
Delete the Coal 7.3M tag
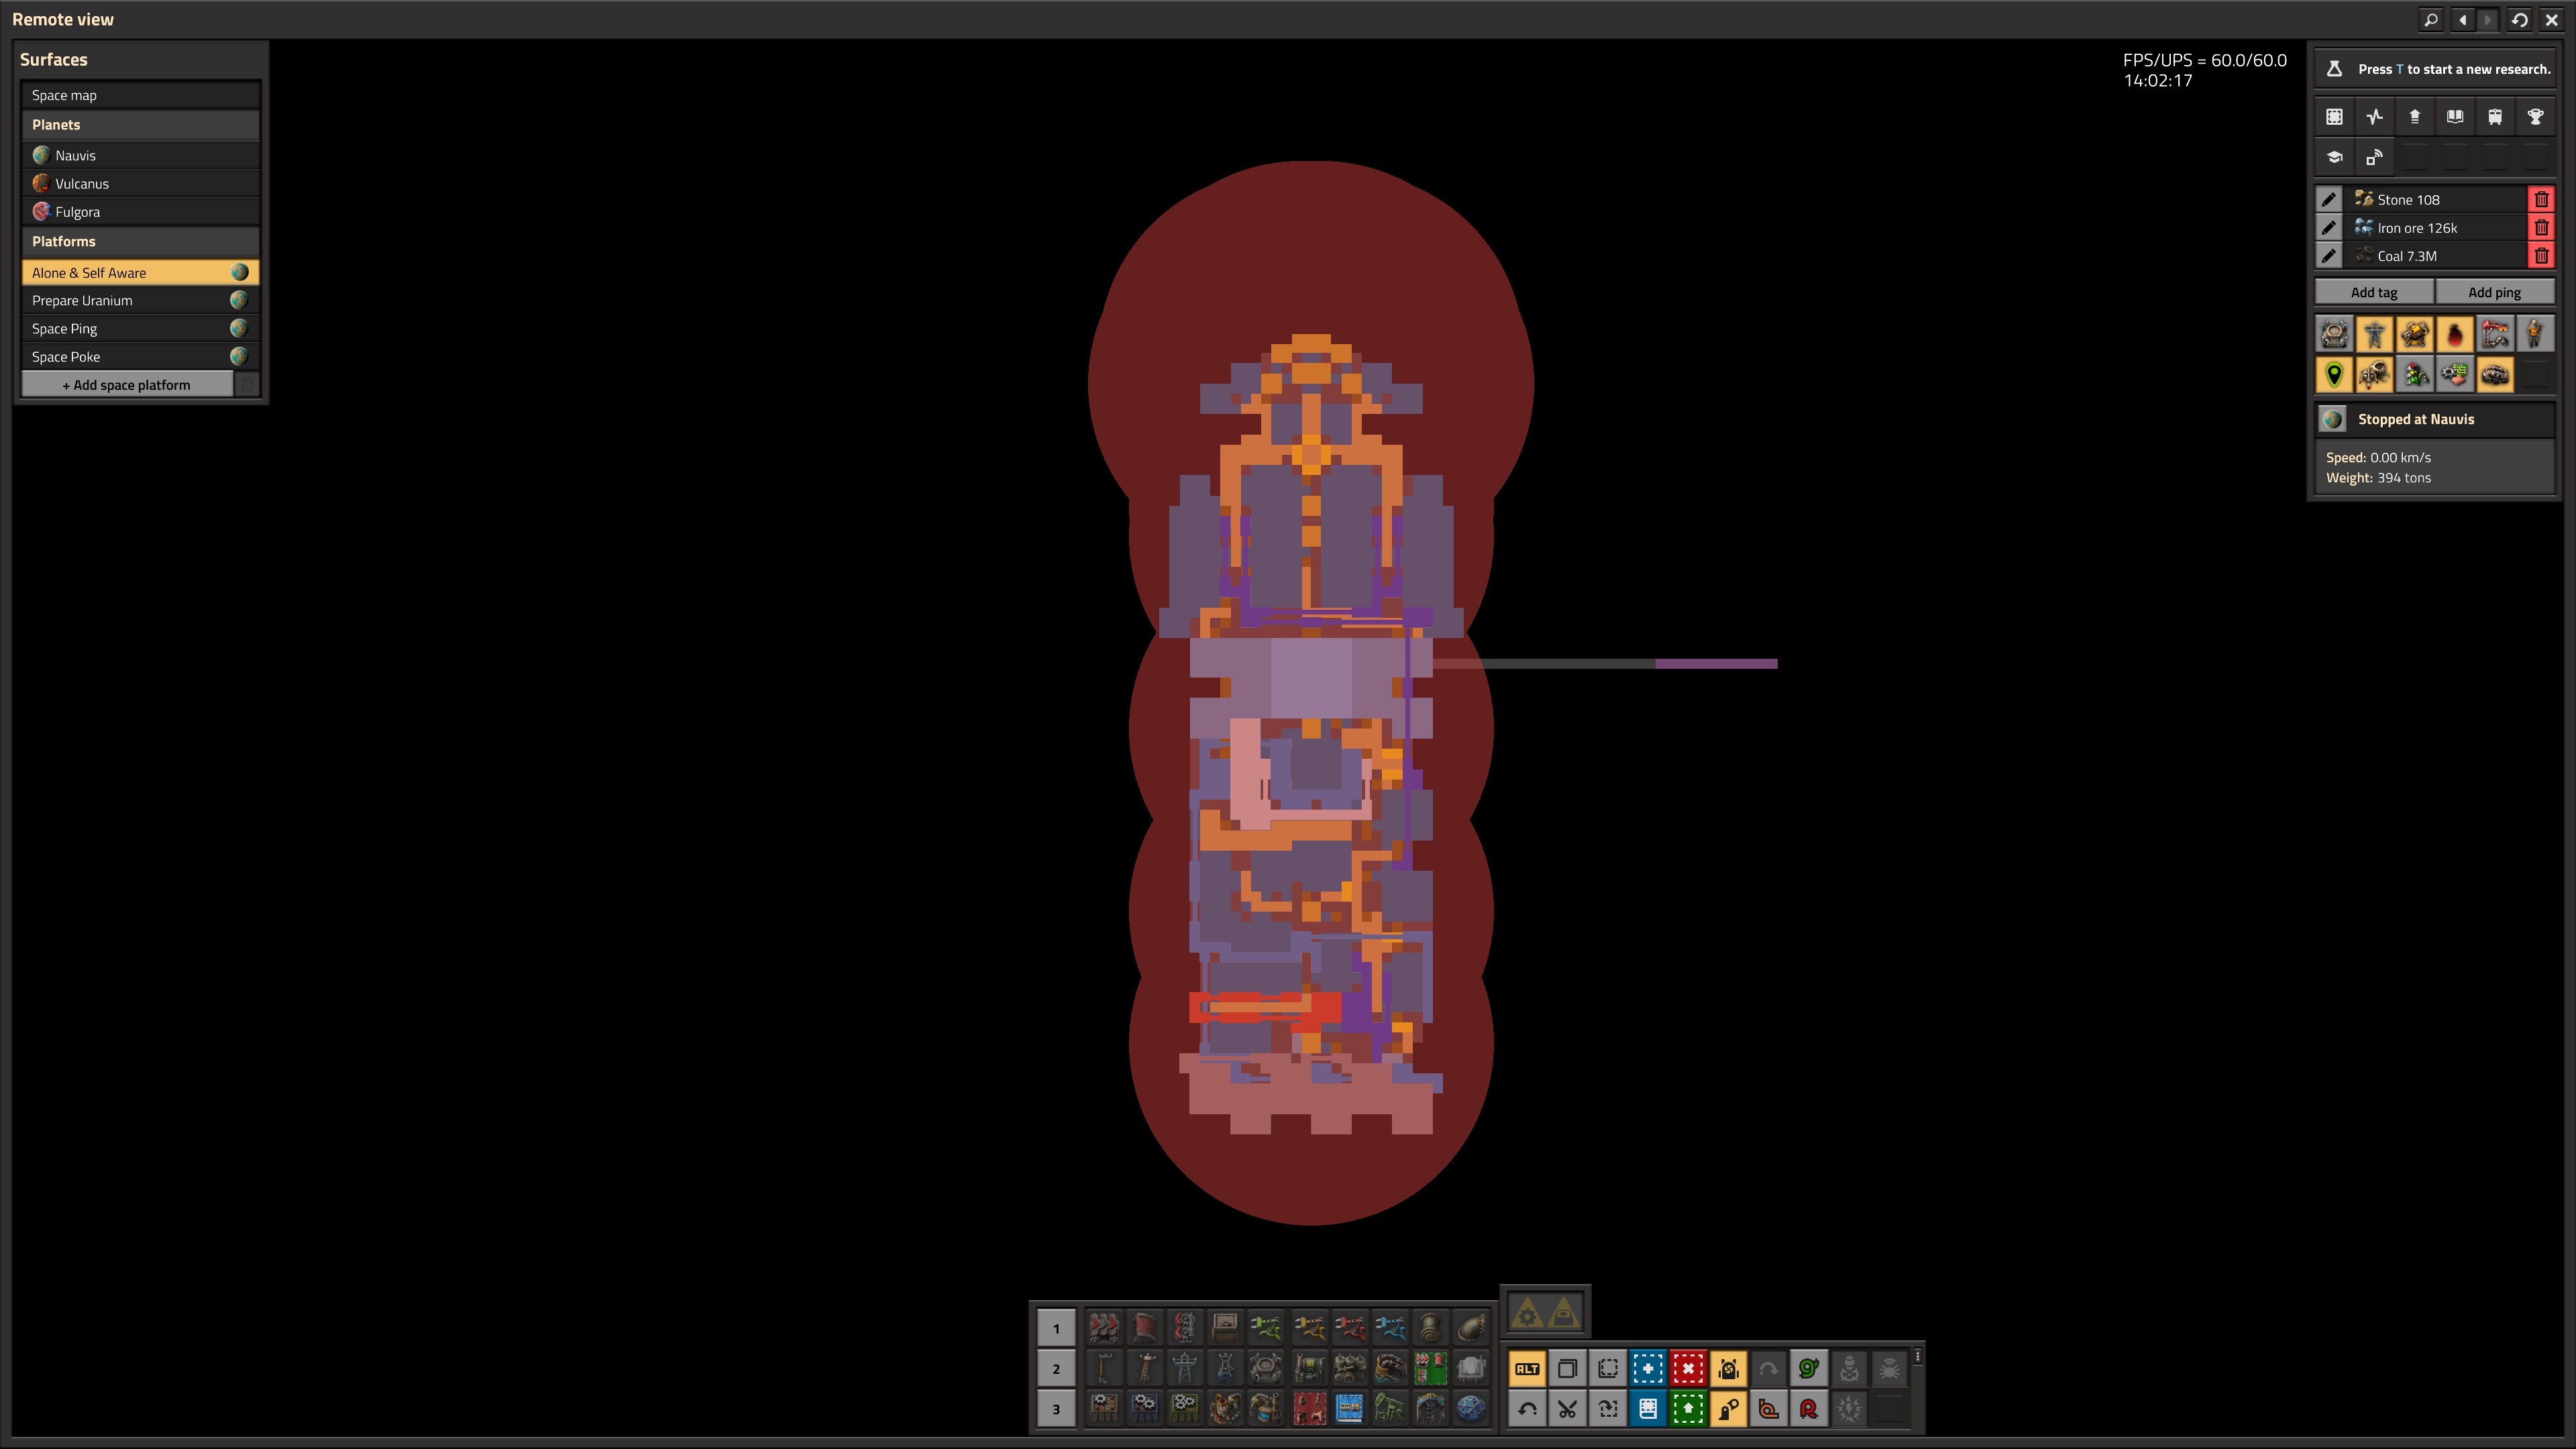pos(2541,256)
